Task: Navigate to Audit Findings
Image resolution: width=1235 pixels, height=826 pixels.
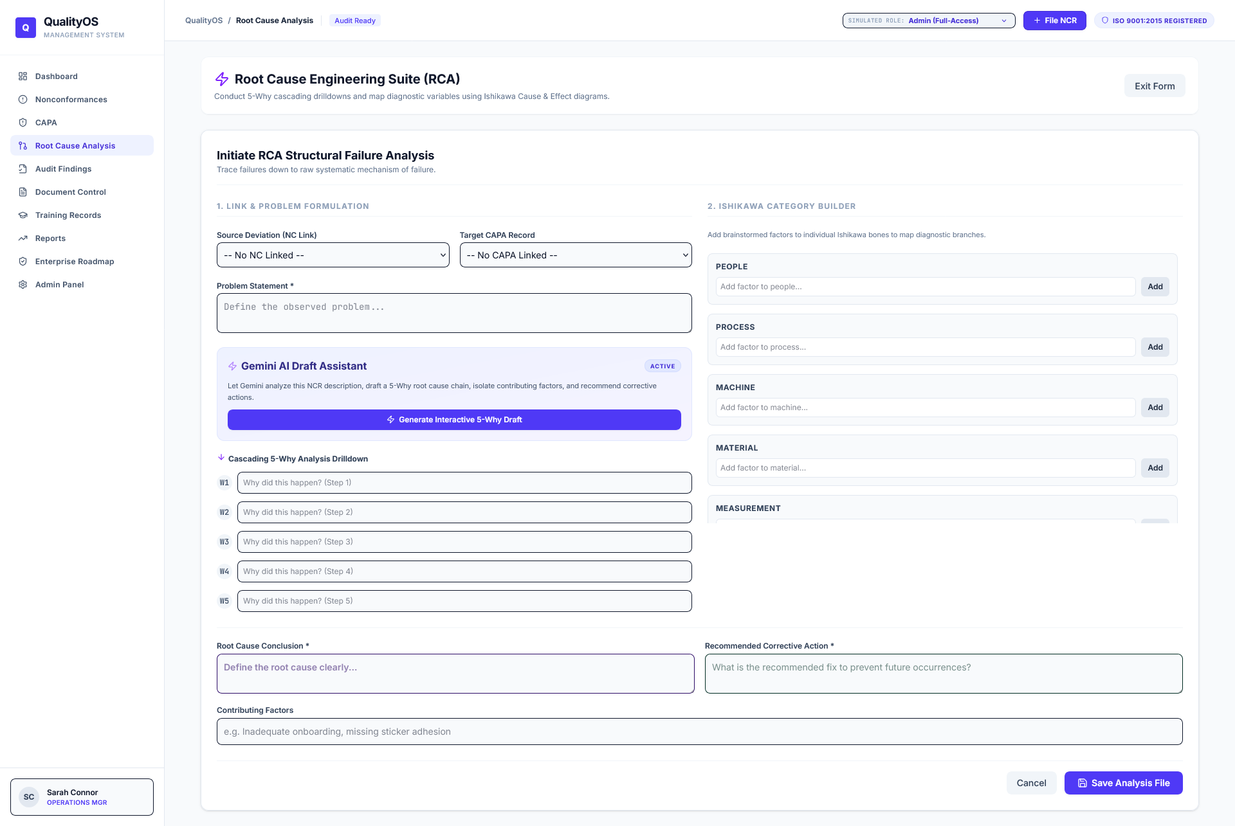Action: 82,169
